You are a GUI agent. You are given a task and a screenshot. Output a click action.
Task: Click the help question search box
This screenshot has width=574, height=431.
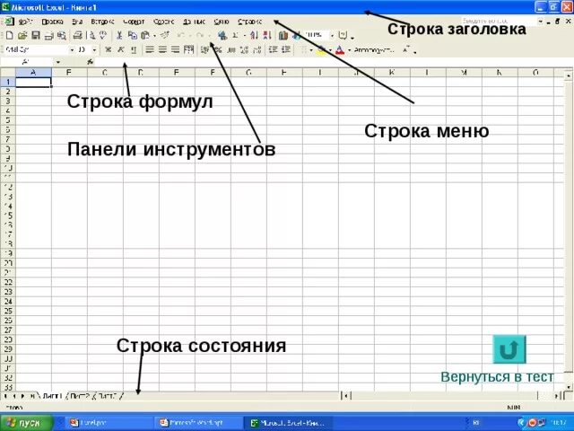pyautogui.click(x=499, y=22)
